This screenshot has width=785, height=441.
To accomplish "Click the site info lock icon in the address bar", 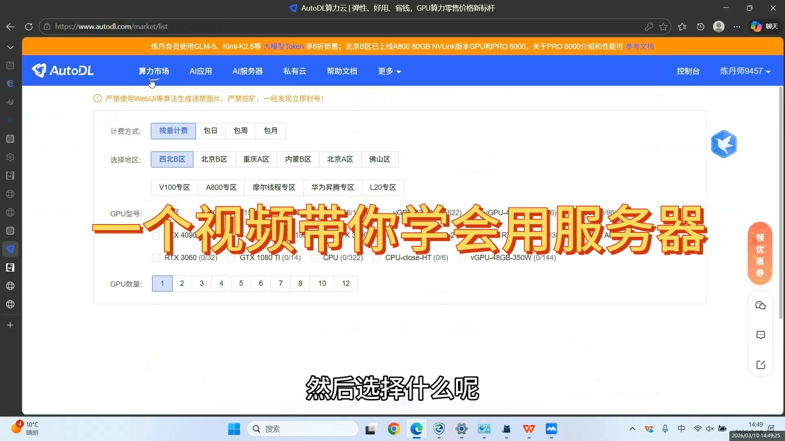I will (x=47, y=27).
